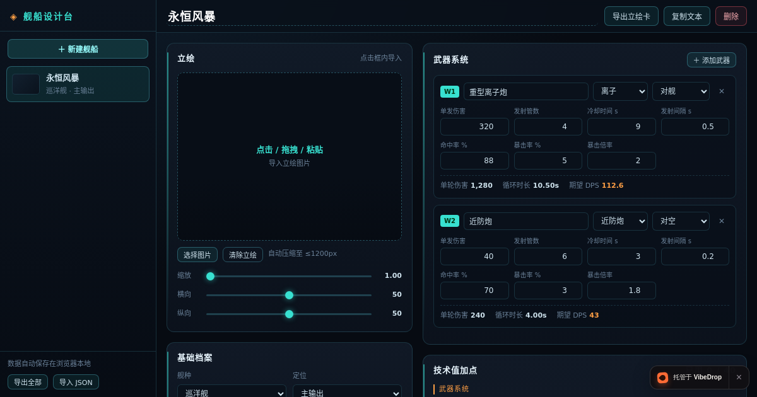The height and width of the screenshot is (397, 757).
Task: Click W1 发射管数 field showing 4
Action: pyautogui.click(x=548, y=127)
